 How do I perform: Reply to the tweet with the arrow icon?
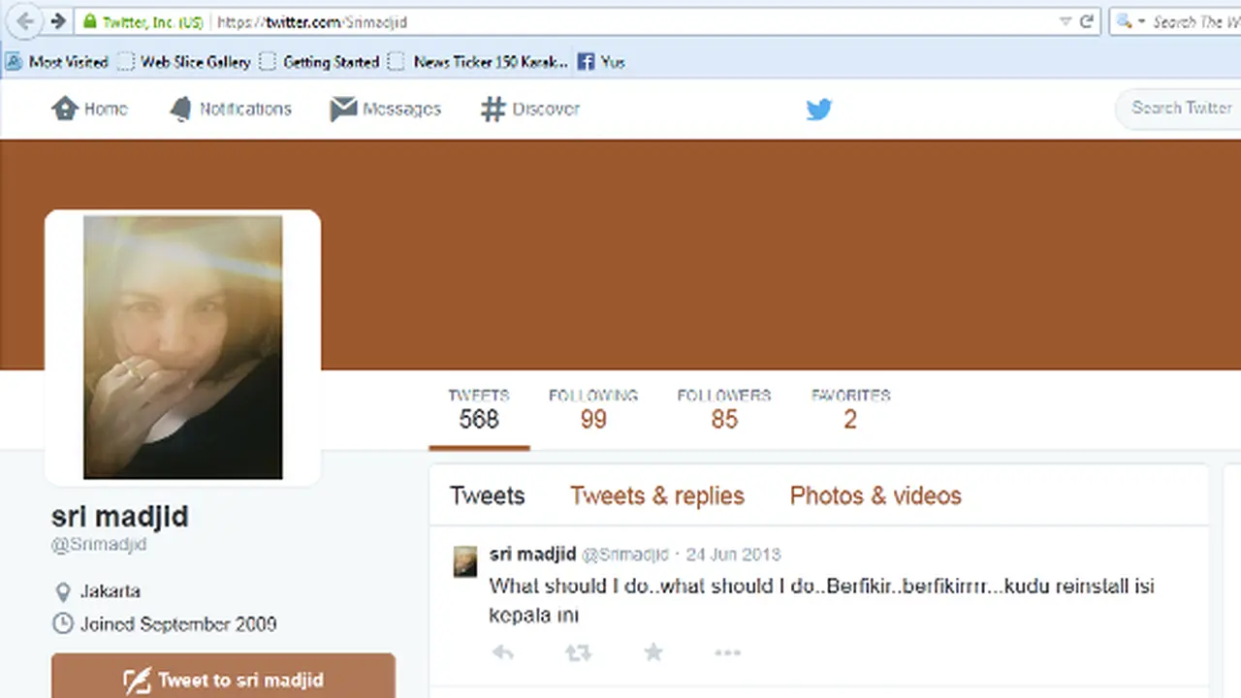(x=502, y=653)
